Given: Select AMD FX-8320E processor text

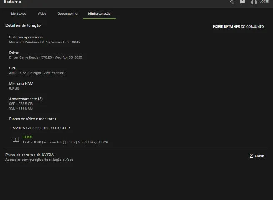Looking at the screenshot, I should pos(37,73).
